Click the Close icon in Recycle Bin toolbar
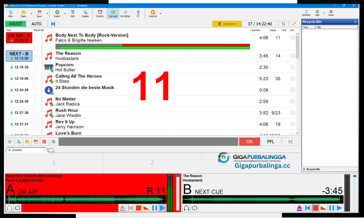This screenshot has height=218, width=364. [x=331, y=13]
